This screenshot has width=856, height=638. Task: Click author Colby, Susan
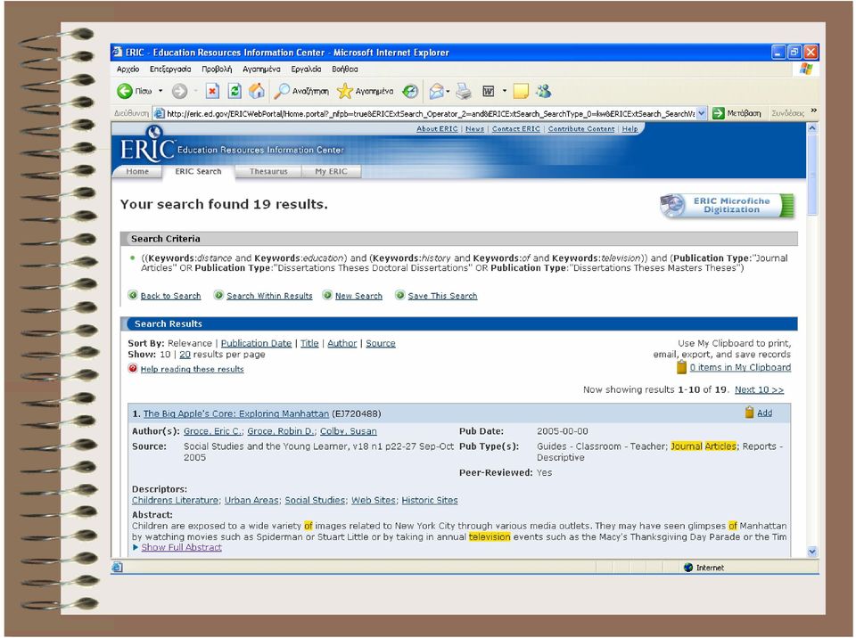(349, 431)
